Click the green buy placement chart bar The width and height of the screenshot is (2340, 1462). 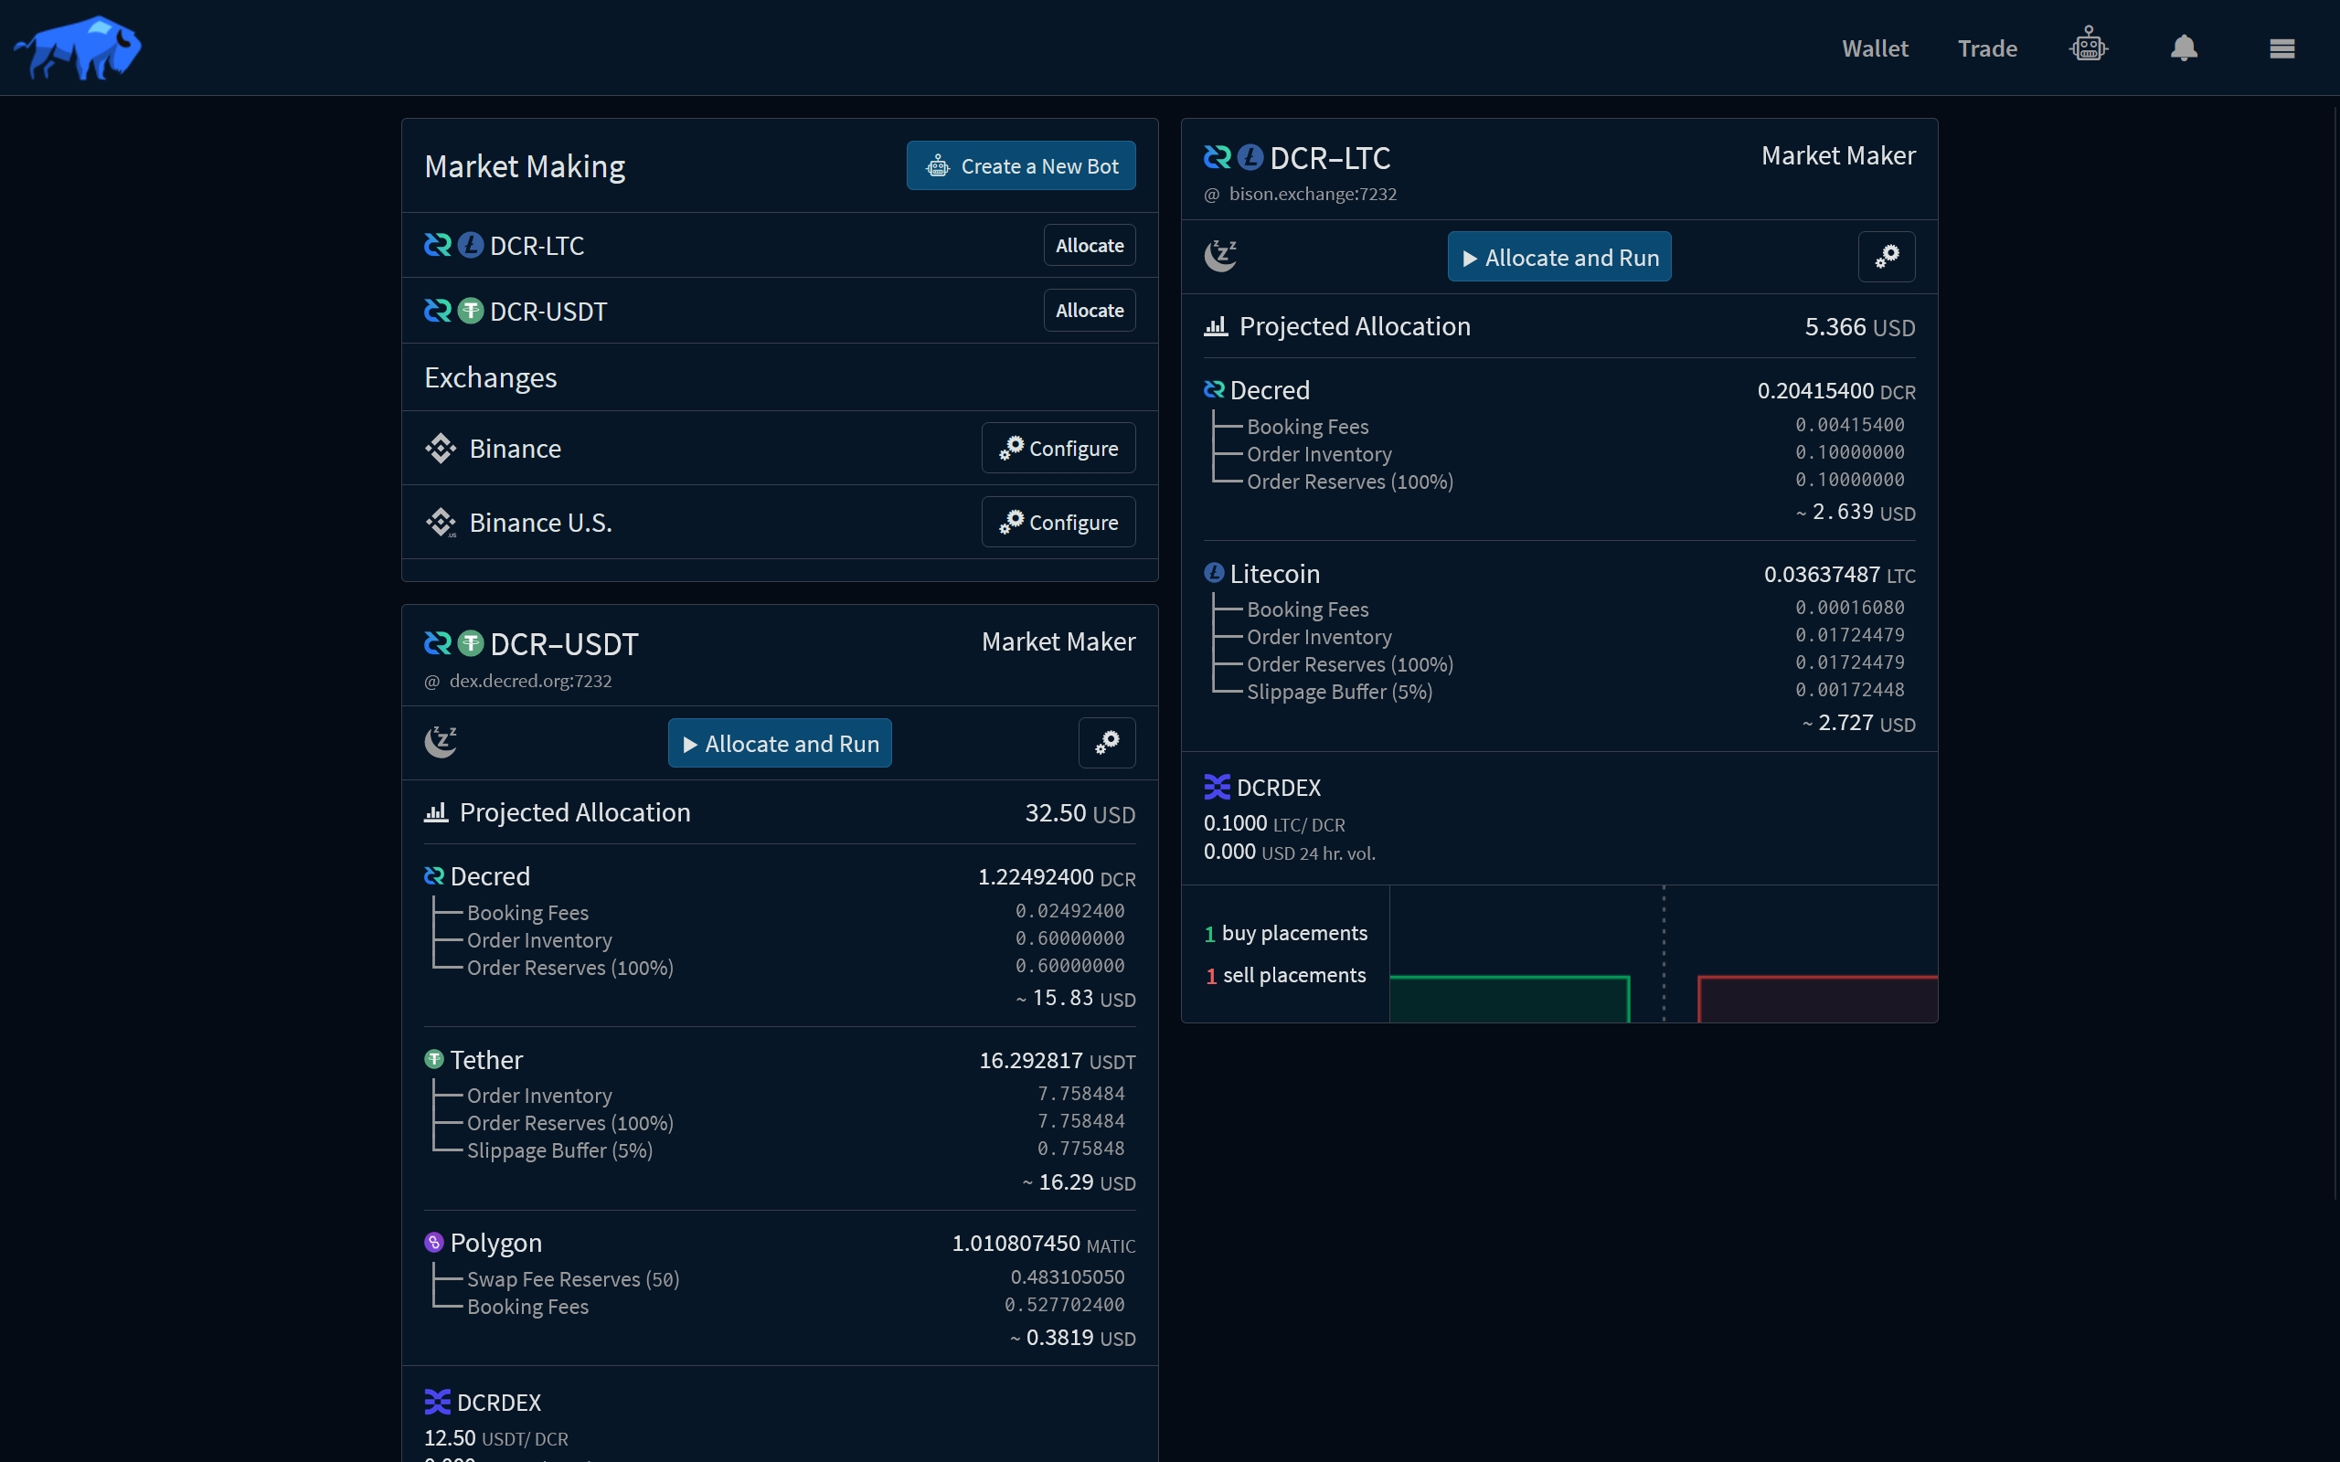tap(1508, 999)
